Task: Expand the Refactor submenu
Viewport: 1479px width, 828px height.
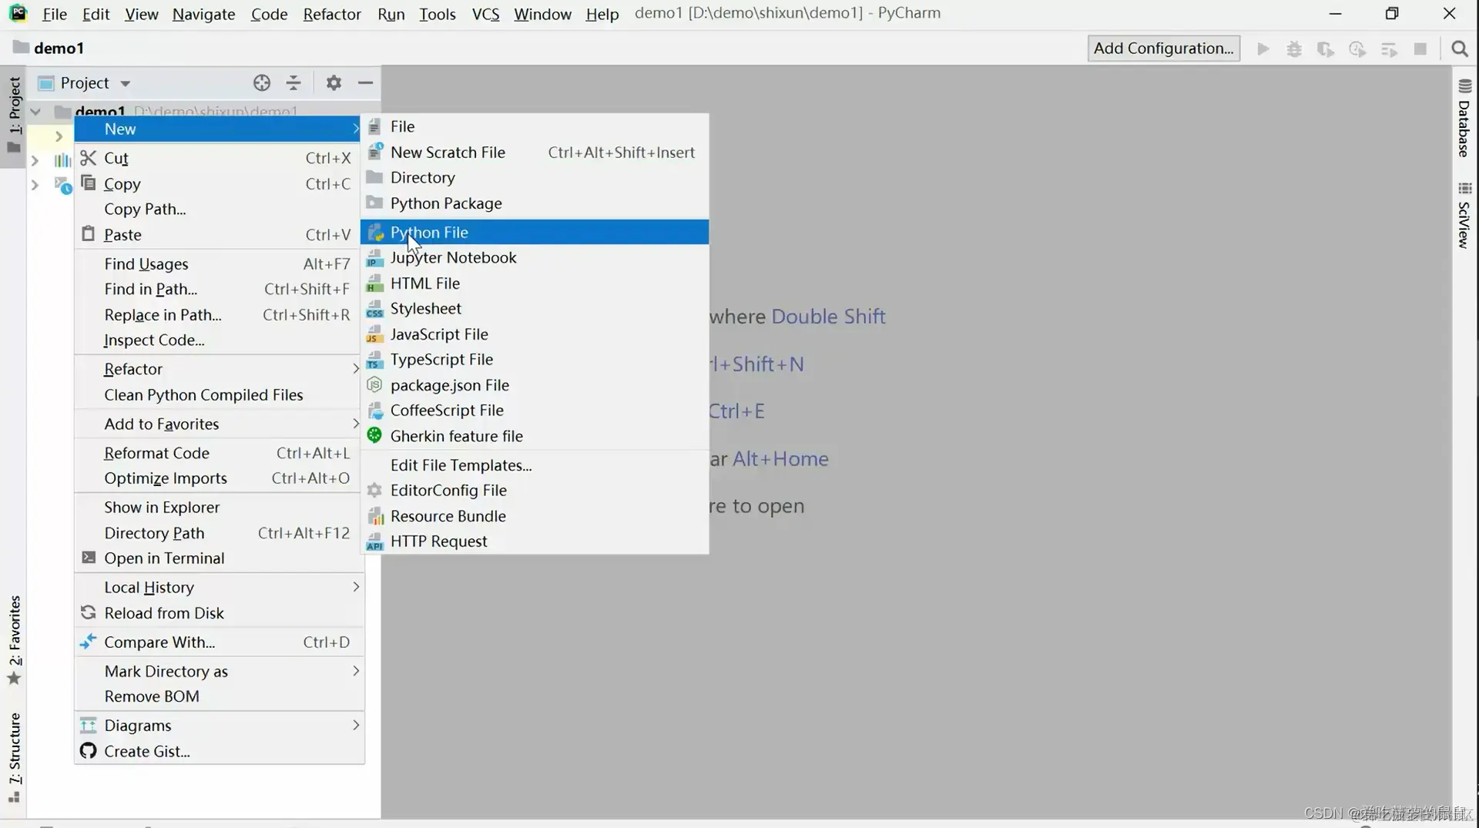Action: (219, 369)
